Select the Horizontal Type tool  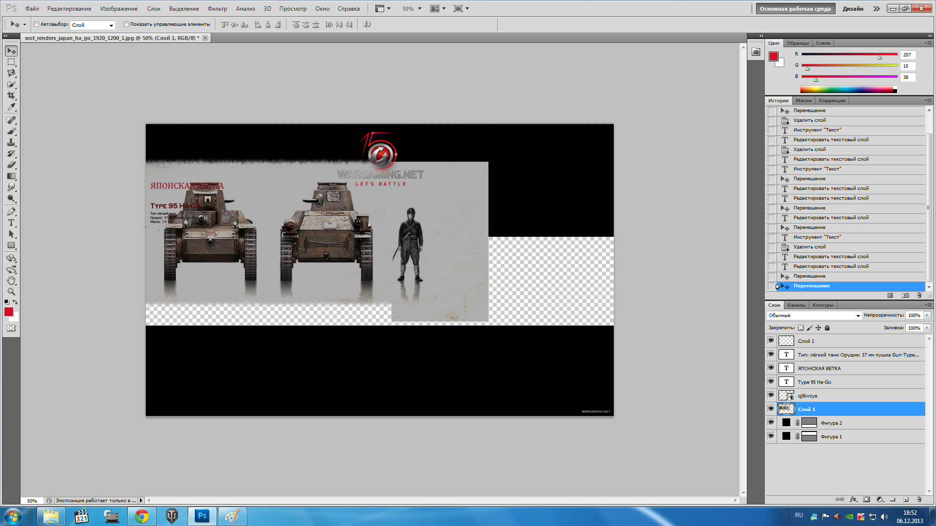point(11,223)
